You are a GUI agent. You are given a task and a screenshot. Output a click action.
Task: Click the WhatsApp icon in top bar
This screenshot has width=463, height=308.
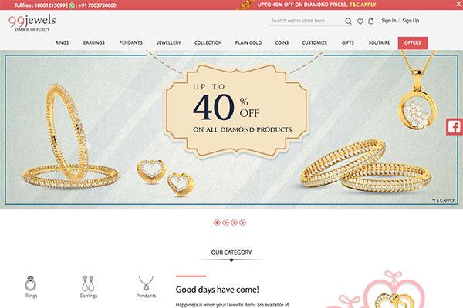[x=72, y=5]
